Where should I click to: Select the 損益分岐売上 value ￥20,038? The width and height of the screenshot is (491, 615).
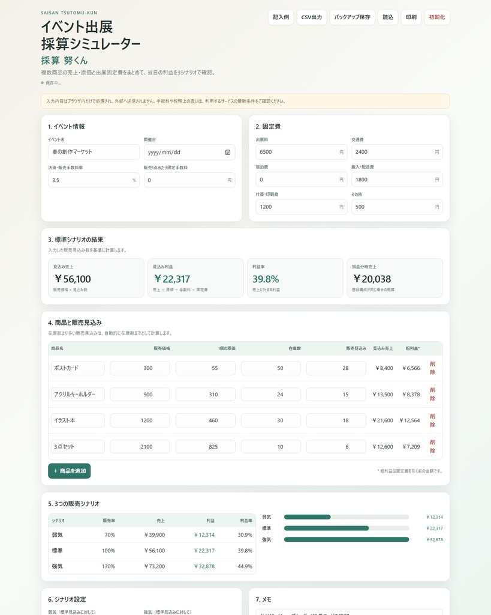(x=372, y=279)
